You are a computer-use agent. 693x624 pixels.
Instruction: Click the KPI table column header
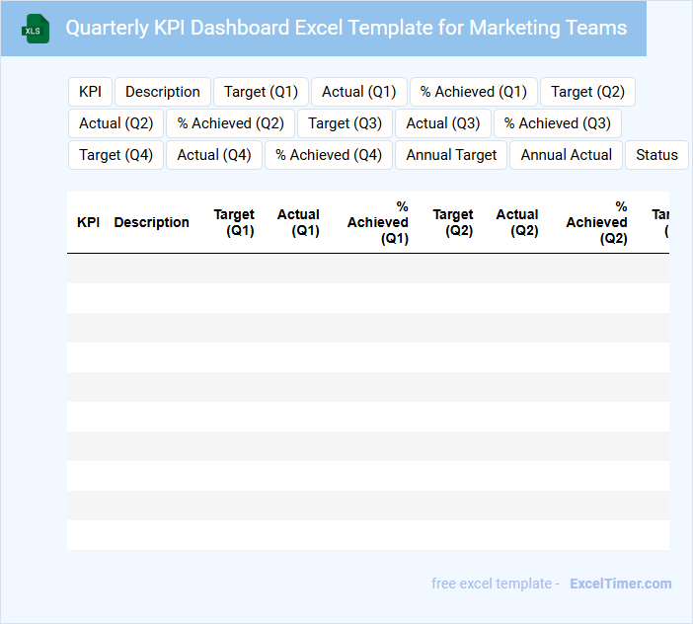pyautogui.click(x=88, y=222)
